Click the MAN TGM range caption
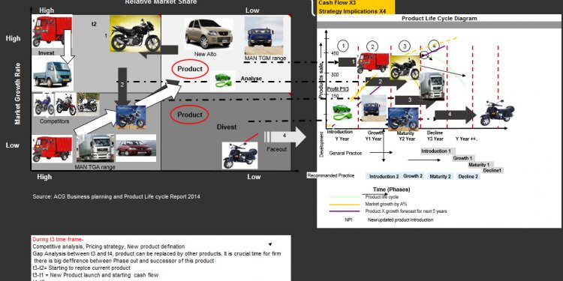This screenshot has height=281, width=563. pyautogui.click(x=265, y=58)
